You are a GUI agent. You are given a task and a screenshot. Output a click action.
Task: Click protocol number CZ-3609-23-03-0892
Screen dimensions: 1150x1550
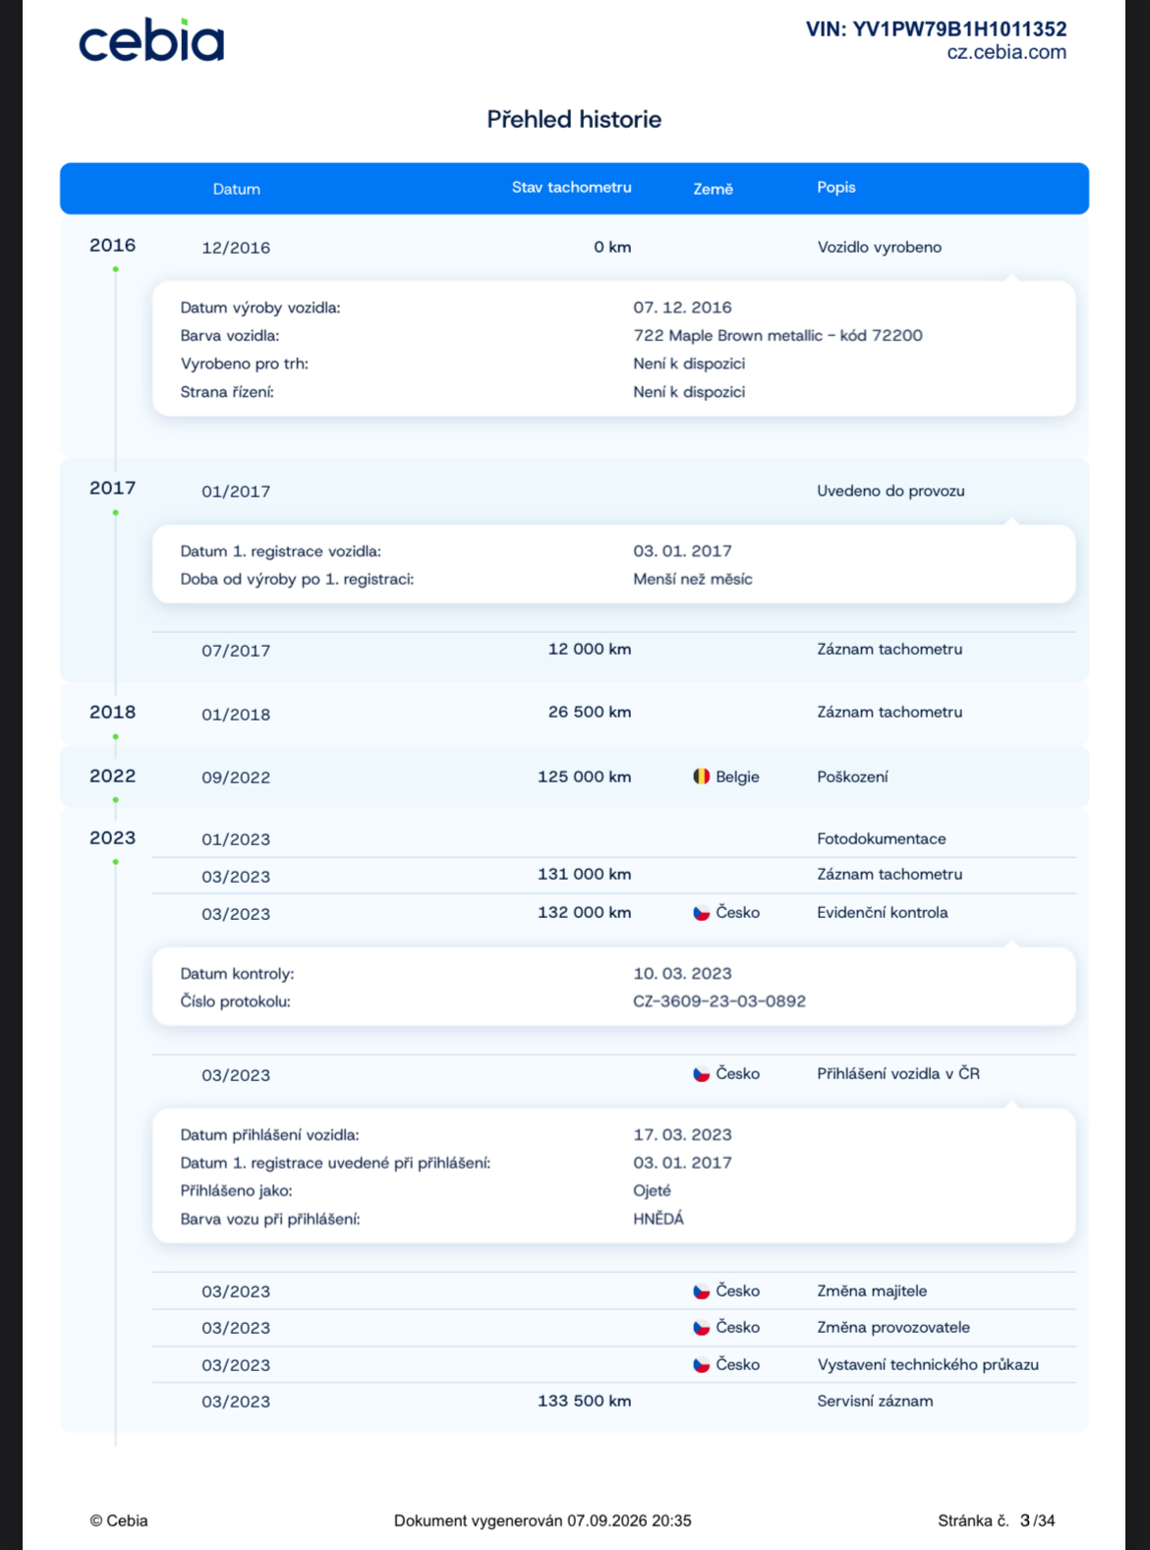click(x=719, y=1002)
